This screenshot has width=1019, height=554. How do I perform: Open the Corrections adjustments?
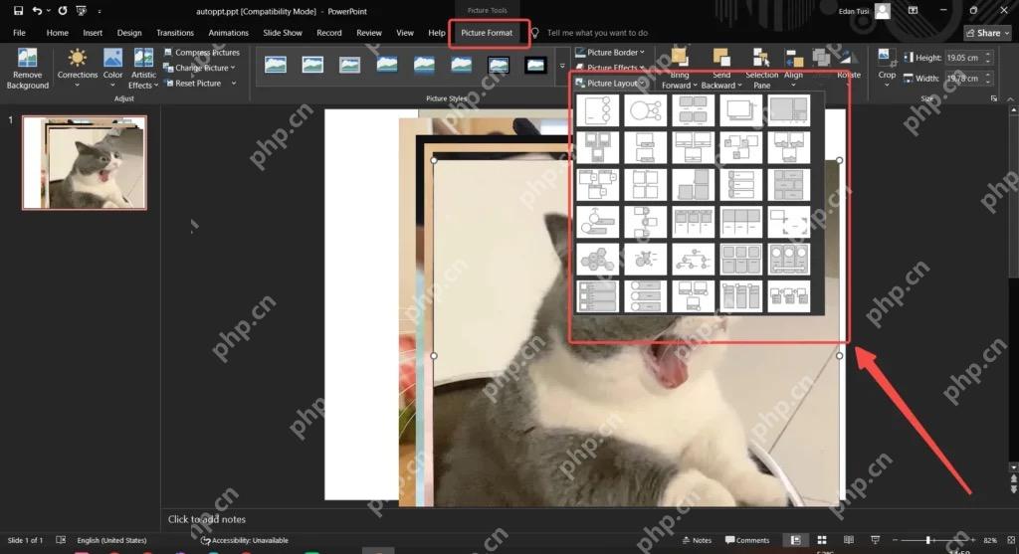[x=78, y=69]
